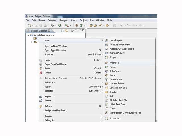
Task: Open the Source menu in menu bar
Action: tap(42, 20)
